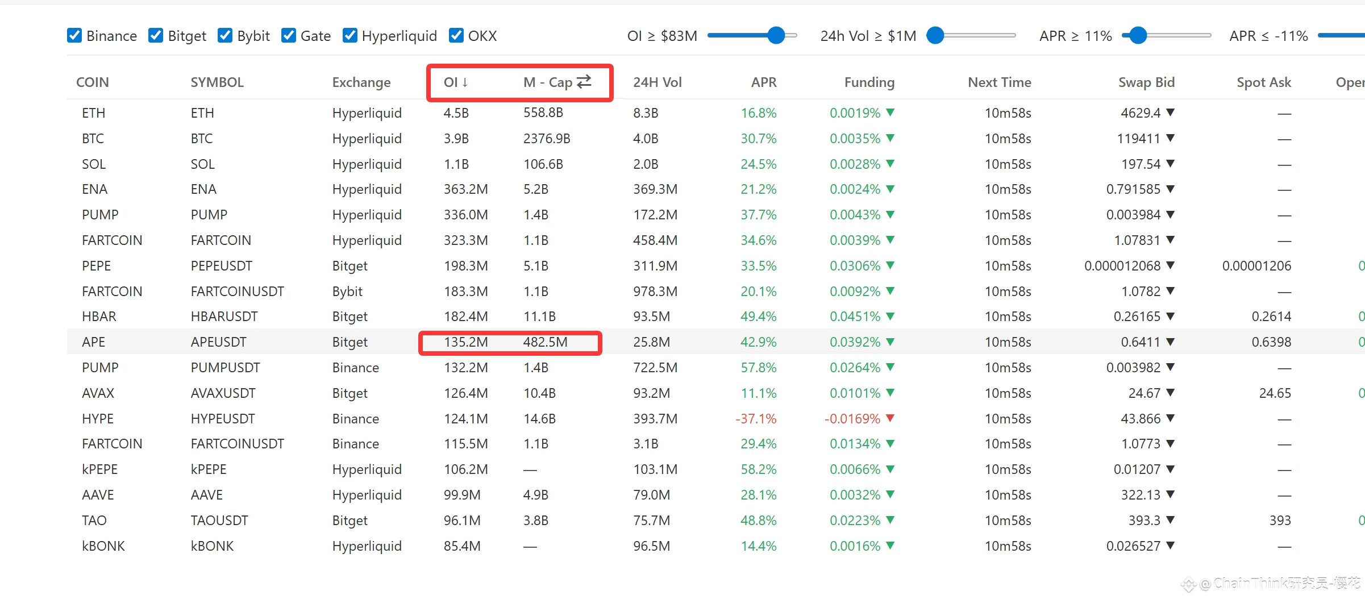
Task: Expand funding arrow in APE row
Action: tap(890, 342)
